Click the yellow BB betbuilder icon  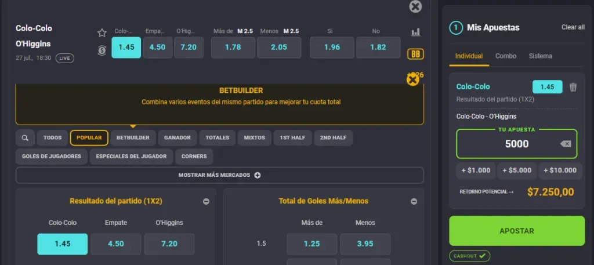point(415,54)
